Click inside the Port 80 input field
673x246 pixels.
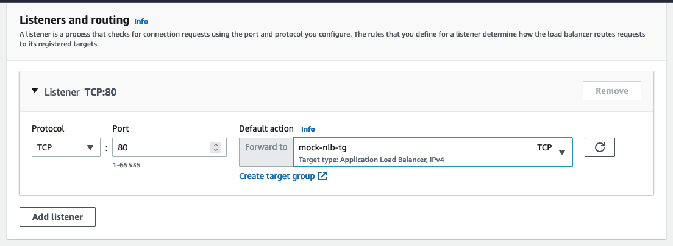(169, 147)
